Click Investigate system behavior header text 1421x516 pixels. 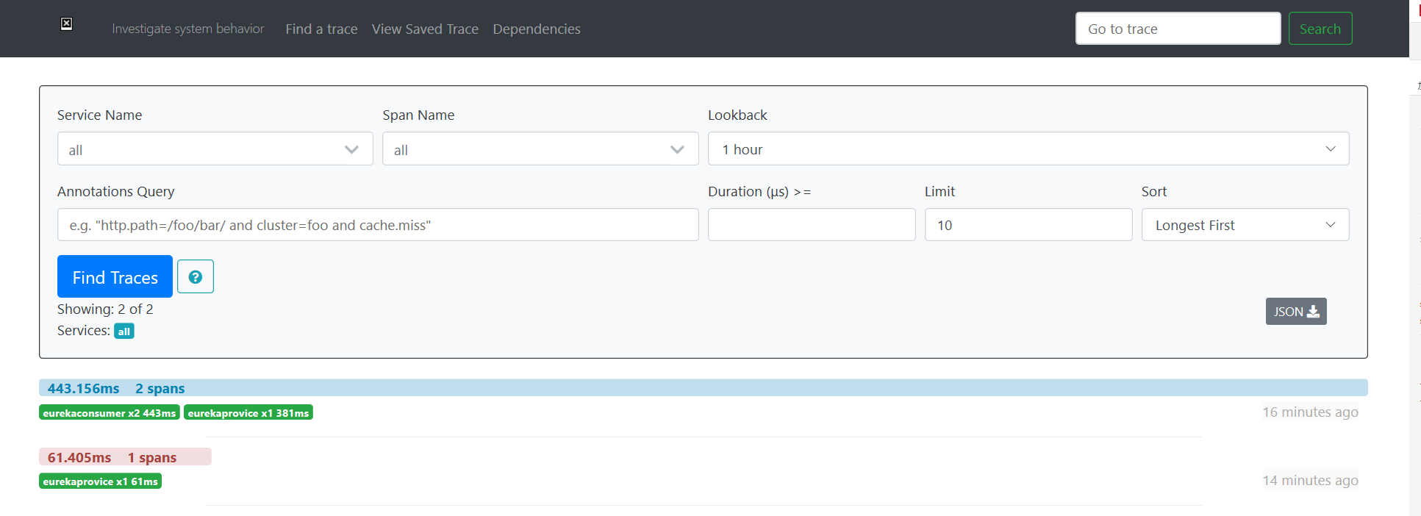[187, 29]
